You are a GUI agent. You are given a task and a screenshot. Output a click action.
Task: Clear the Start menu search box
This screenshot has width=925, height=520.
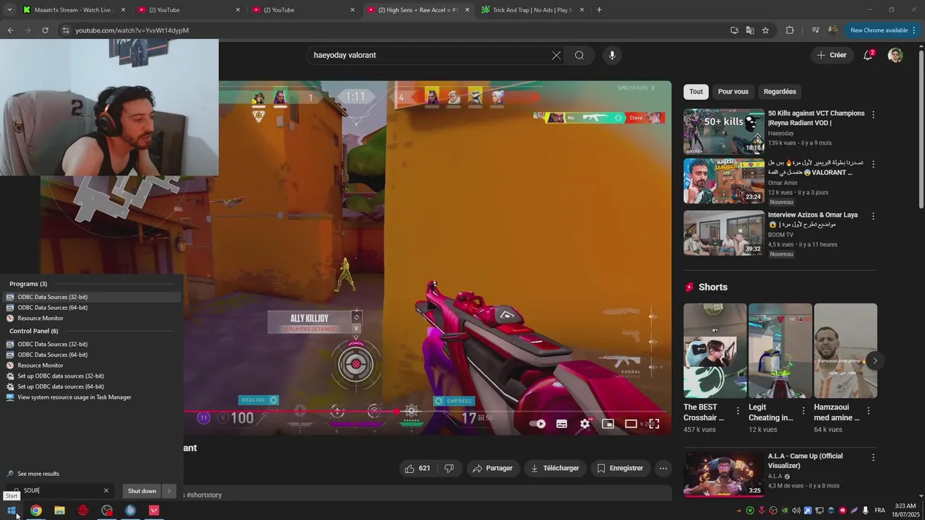point(106,490)
